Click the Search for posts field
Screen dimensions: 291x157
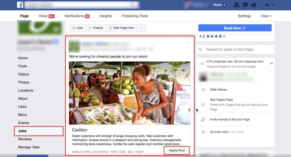[x=238, y=50]
